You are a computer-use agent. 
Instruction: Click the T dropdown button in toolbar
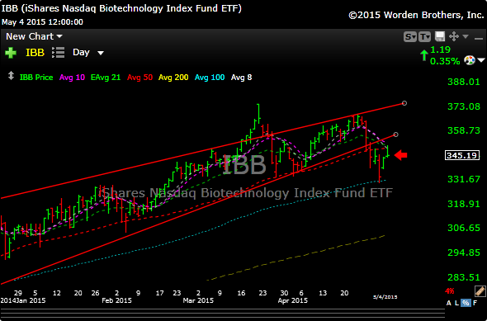[424, 37]
